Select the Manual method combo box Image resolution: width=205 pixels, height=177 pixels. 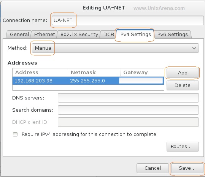[x=115, y=48]
